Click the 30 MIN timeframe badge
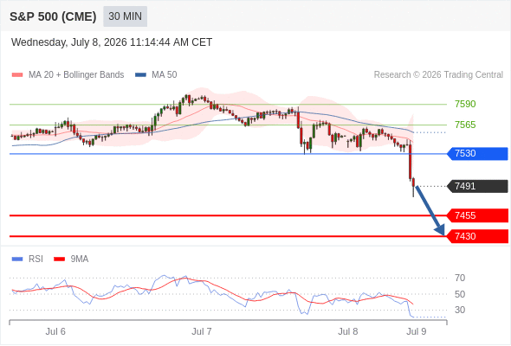This screenshot has width=511, height=346. tap(125, 16)
